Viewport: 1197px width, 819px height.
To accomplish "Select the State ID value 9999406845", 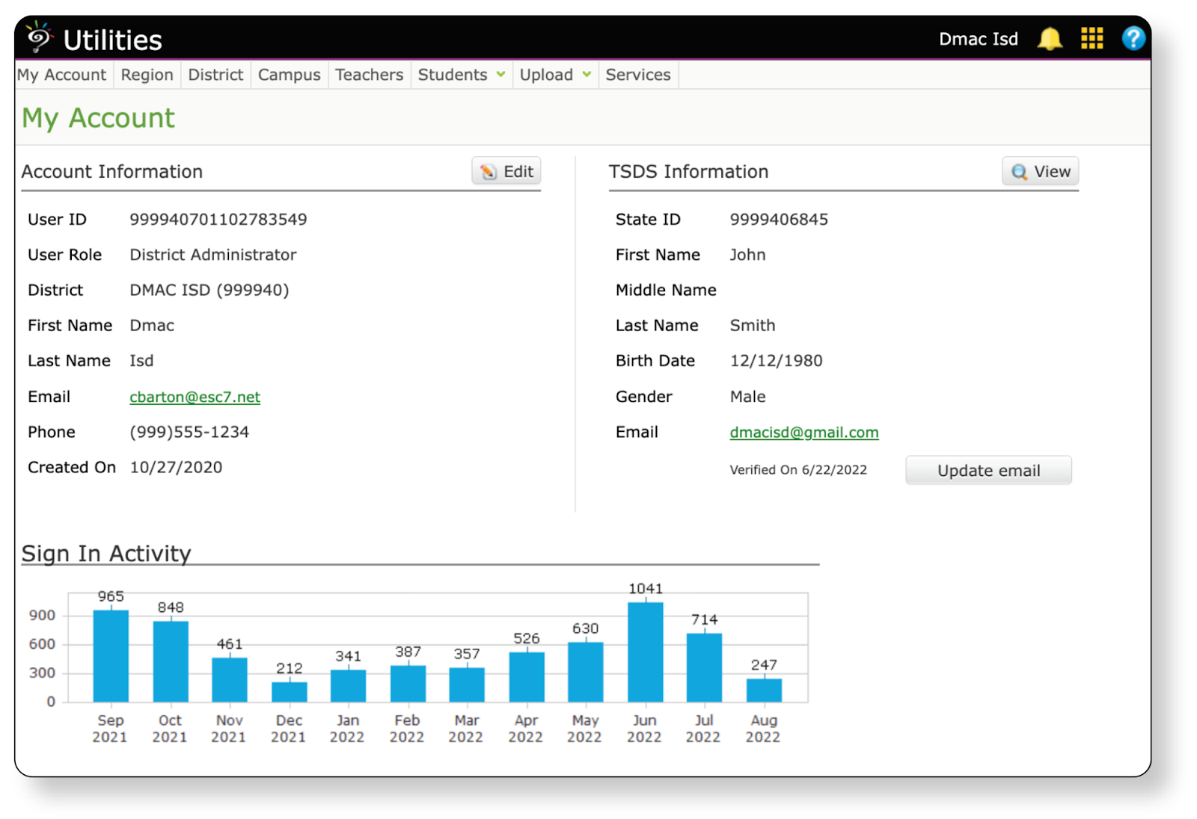I will click(779, 220).
